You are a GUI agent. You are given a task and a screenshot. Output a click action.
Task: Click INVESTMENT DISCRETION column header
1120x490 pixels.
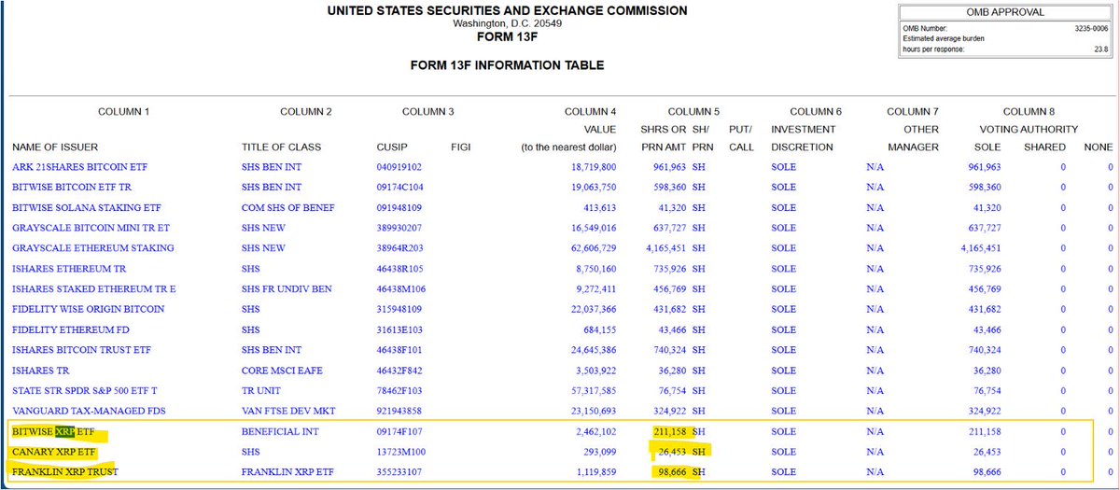[x=803, y=138]
